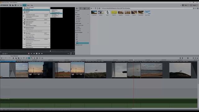This screenshot has width=199, height=112.
Task: Click the red playhead marker on the timeline ruler
Action: pyautogui.click(x=133, y=60)
